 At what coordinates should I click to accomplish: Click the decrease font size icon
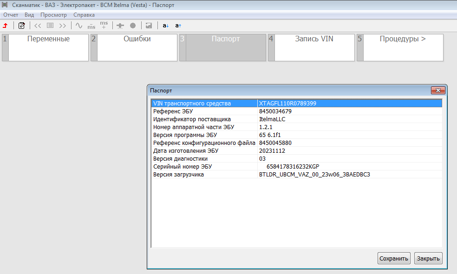point(166,26)
